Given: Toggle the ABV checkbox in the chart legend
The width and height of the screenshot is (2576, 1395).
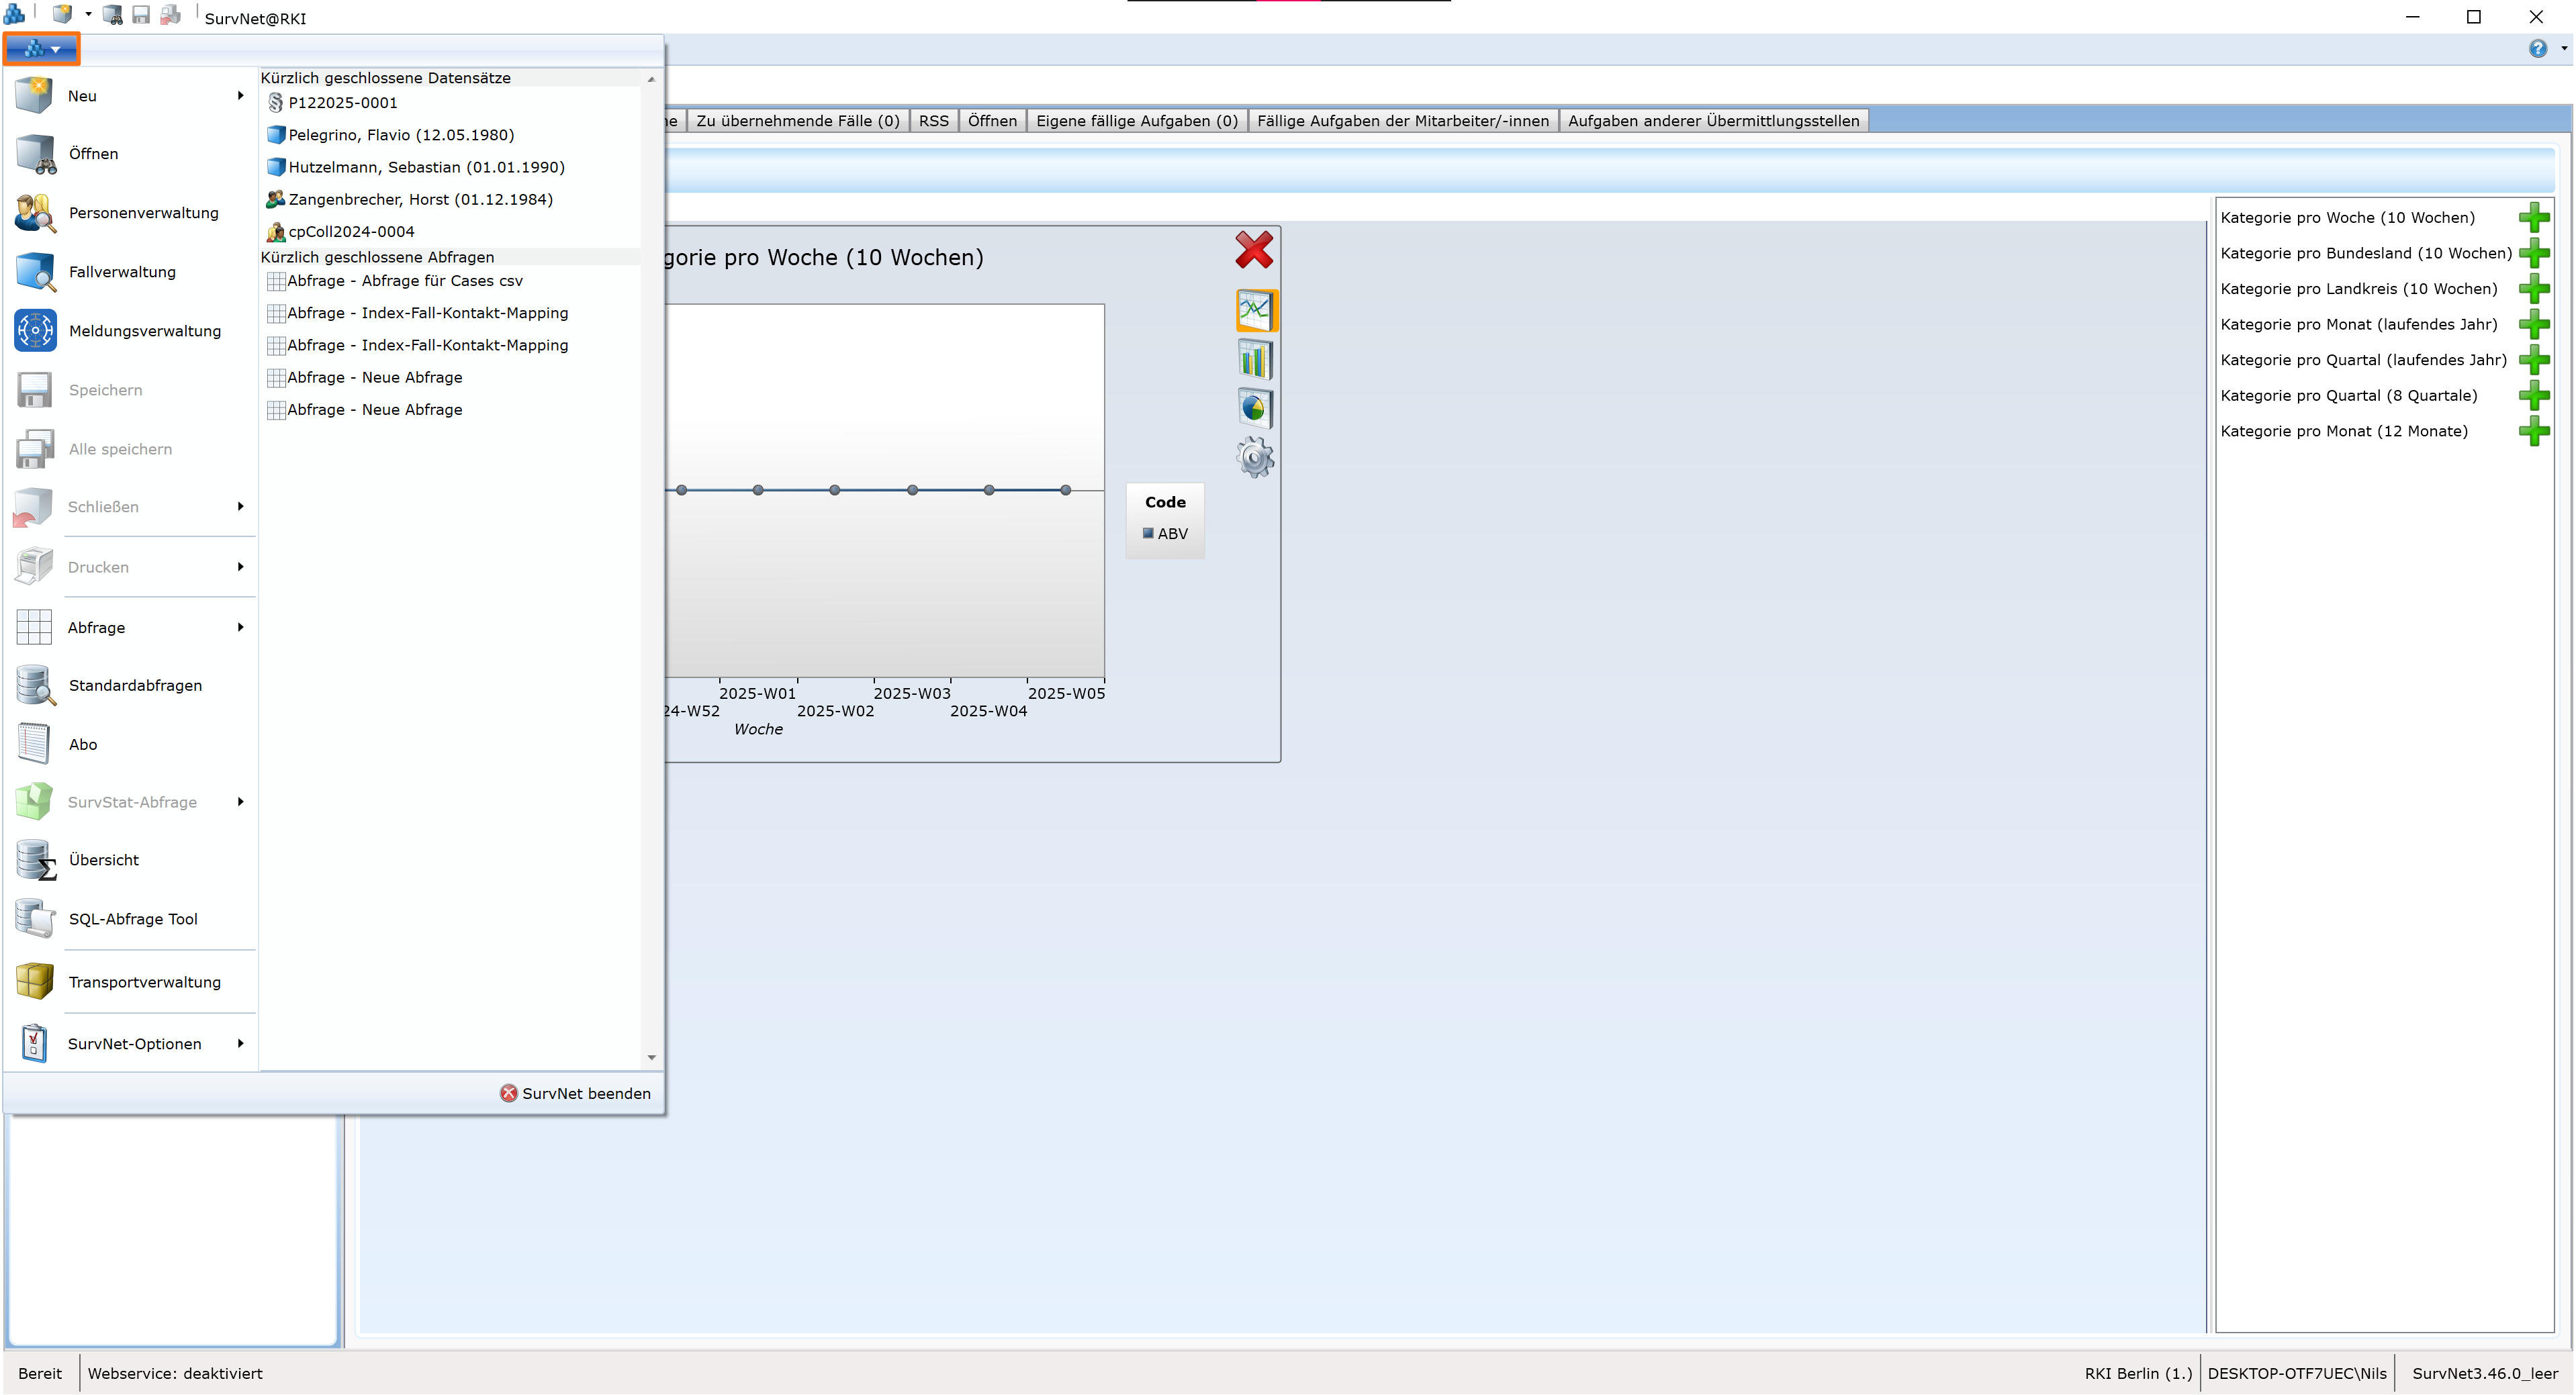Looking at the screenshot, I should click(1148, 533).
